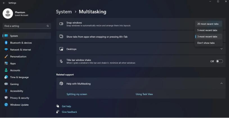This screenshot has height=118, width=229.
Task: Open Accessibility settings
Action: pos(27,91)
